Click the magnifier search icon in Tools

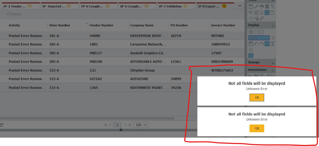(x=273, y=6)
